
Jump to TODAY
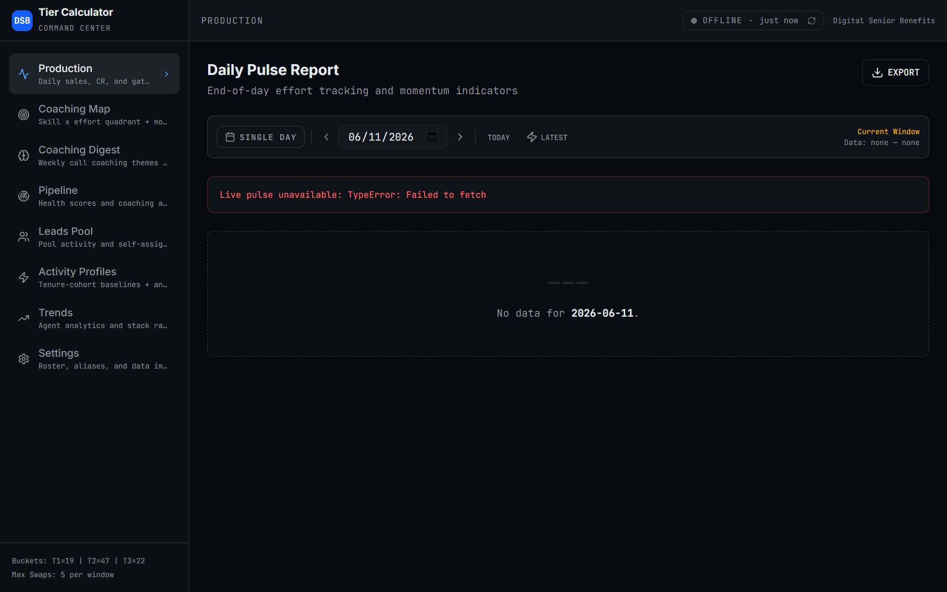click(499, 137)
